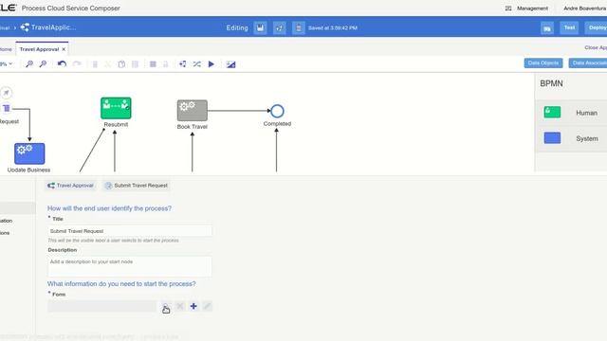Click the add element icon in toolbar
This screenshot has height=341, width=607.
click(183, 64)
